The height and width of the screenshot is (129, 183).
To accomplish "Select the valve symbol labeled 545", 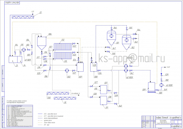I will coord(127,29).
